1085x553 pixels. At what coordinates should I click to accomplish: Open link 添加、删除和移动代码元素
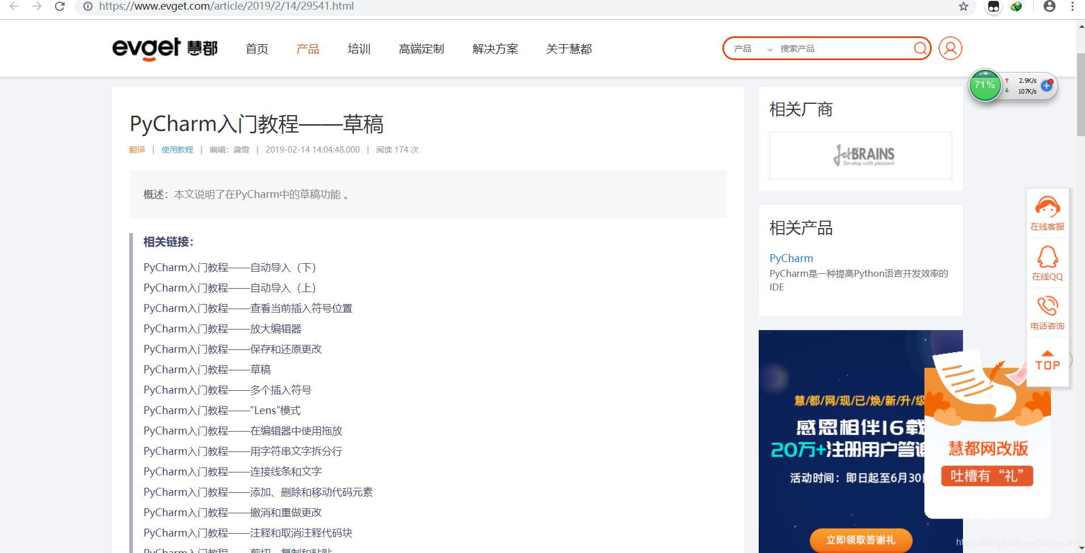click(x=258, y=492)
